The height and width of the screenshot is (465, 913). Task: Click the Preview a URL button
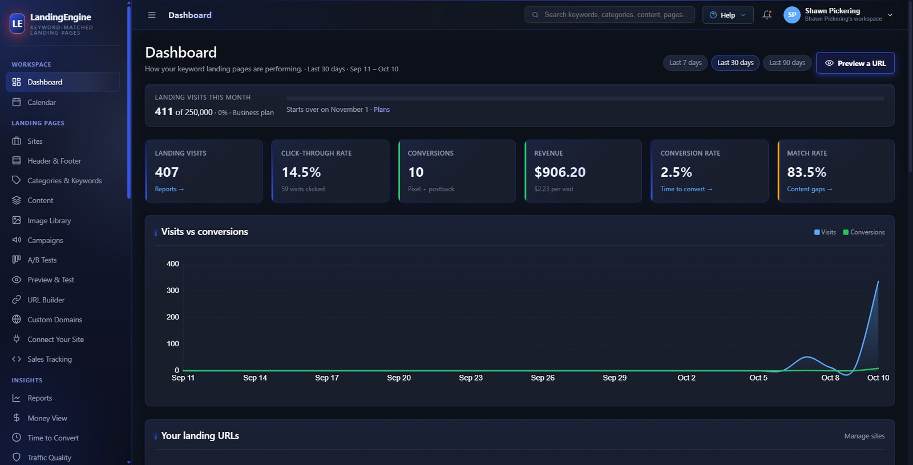coord(855,63)
